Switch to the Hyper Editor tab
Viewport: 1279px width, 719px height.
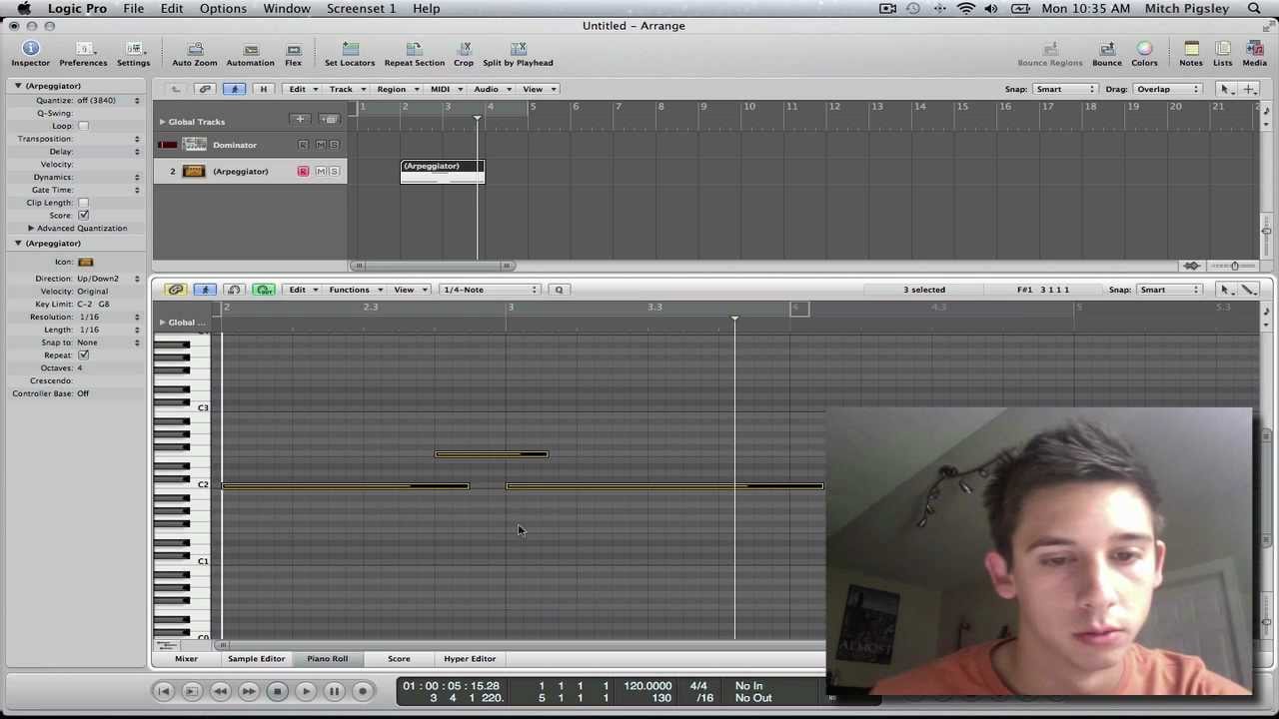pos(470,659)
